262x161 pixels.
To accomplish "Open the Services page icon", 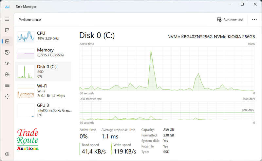I will (x=7, y=96).
